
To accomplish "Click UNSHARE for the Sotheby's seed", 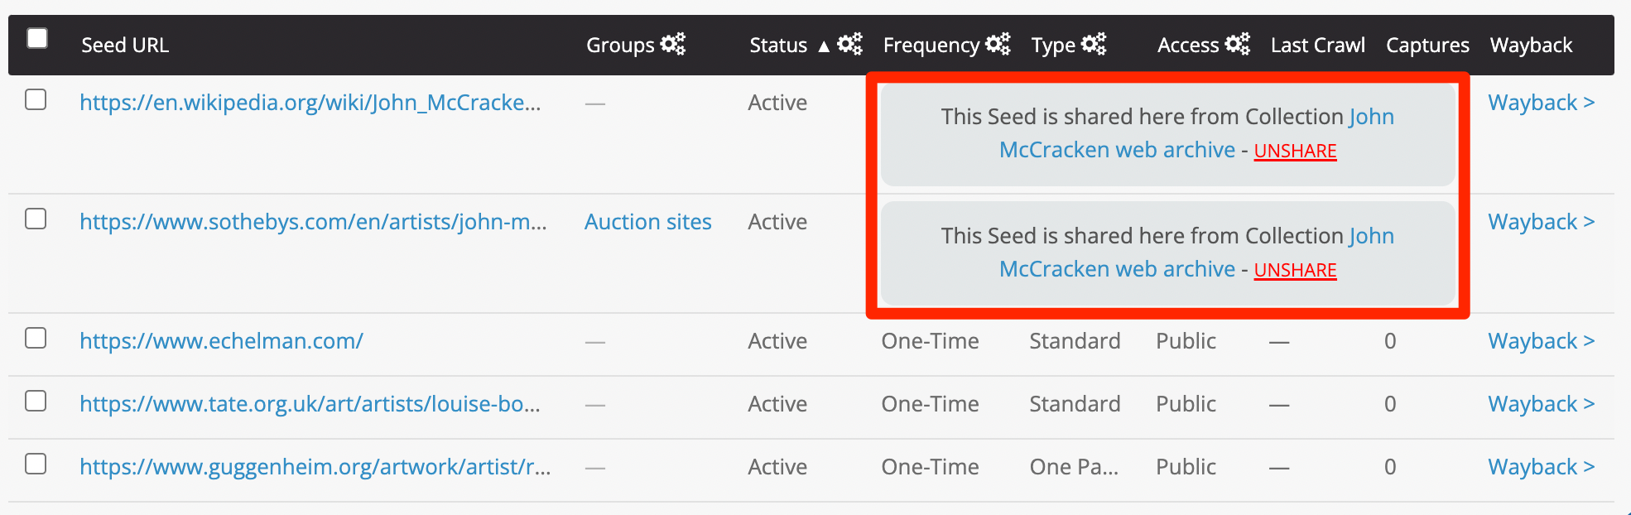I will (x=1295, y=270).
